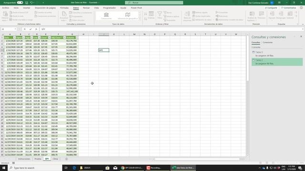The width and height of the screenshot is (305, 171).
Task: Close the Consultas y conexiones pane
Action: (301, 37)
